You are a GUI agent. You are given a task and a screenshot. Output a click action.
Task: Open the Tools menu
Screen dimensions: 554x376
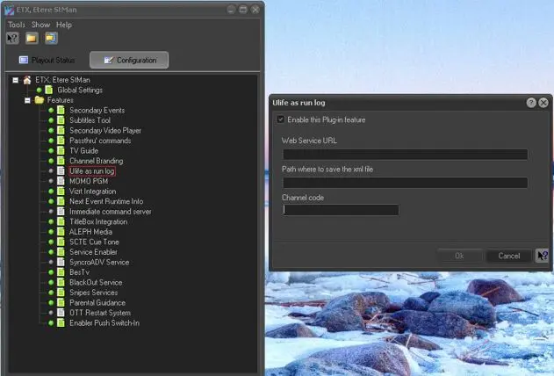pyautogui.click(x=17, y=25)
